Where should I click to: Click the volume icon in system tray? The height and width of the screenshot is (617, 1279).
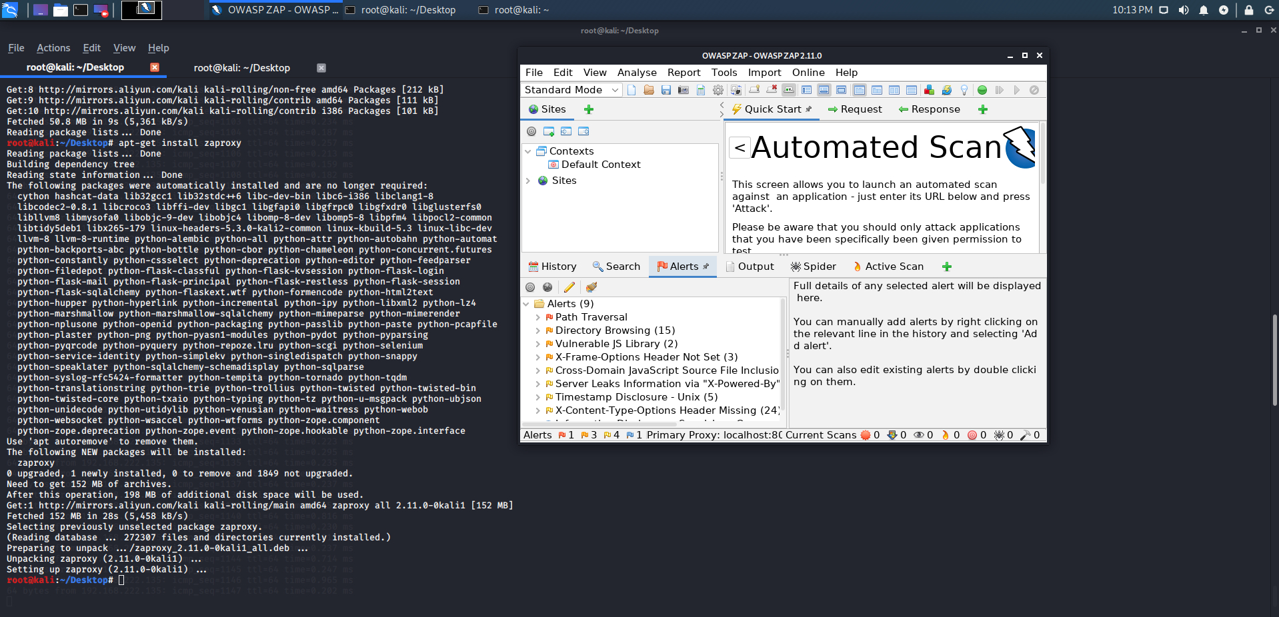tap(1184, 10)
